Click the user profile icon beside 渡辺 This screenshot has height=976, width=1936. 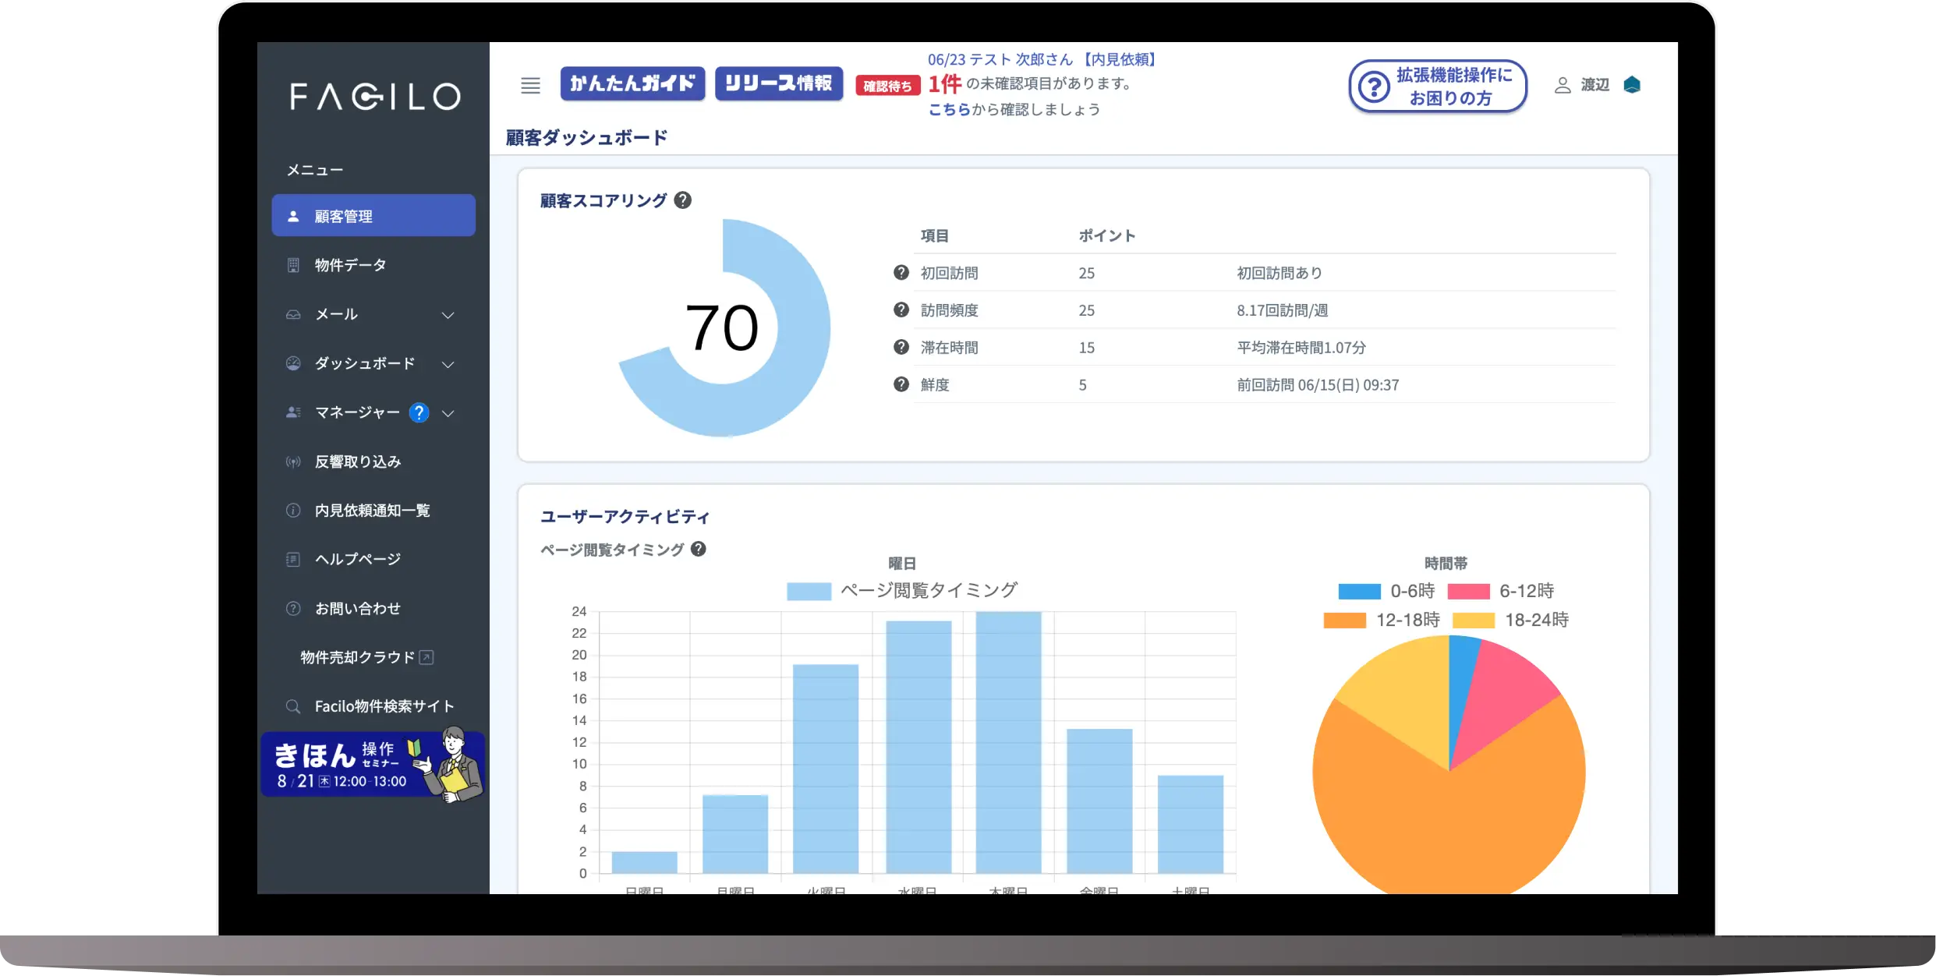[1563, 85]
